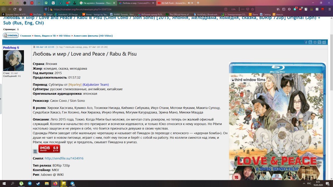This screenshot has width=333, height=187.
Task: Open the Windows notification center
Action: pos(328,183)
